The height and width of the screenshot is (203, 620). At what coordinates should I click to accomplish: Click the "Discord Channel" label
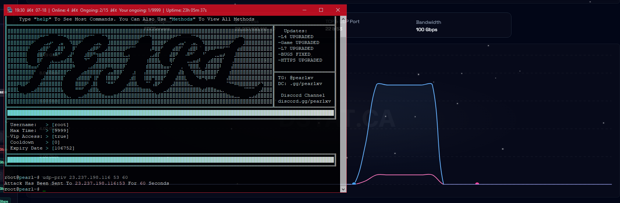point(303,95)
